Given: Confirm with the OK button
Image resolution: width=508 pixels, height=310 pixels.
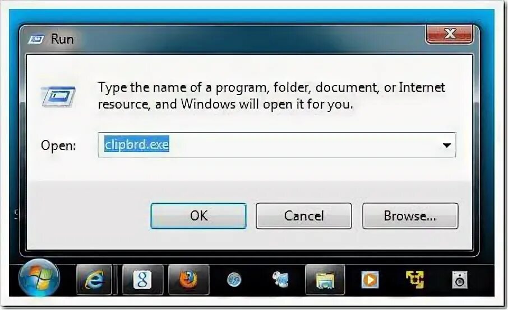Looking at the screenshot, I should (x=198, y=216).
